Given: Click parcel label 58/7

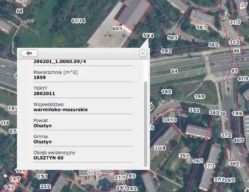Looking at the screenshot, I should 202,27.
